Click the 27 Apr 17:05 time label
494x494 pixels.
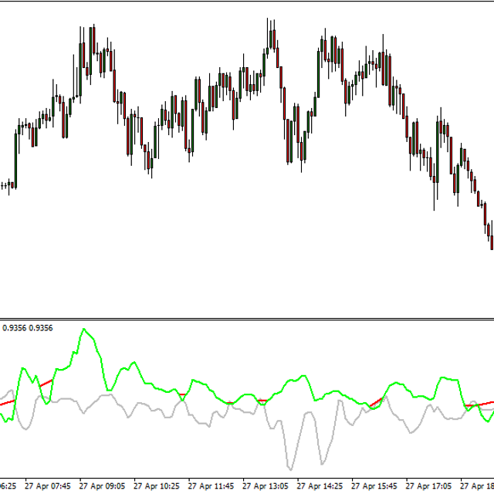click(x=429, y=487)
